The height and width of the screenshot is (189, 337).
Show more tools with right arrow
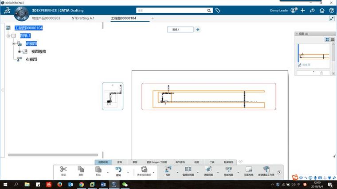279,172
